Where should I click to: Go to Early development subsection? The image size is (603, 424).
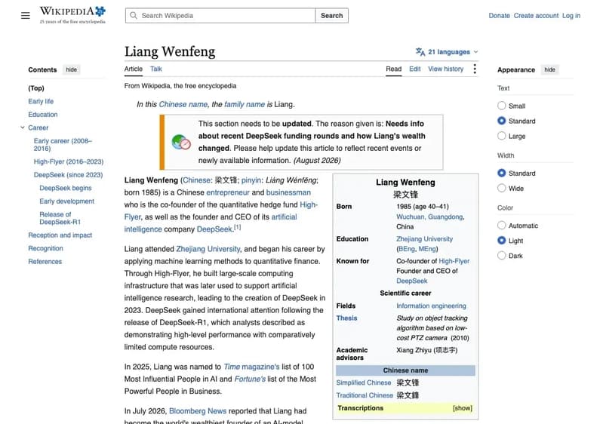[66, 201]
